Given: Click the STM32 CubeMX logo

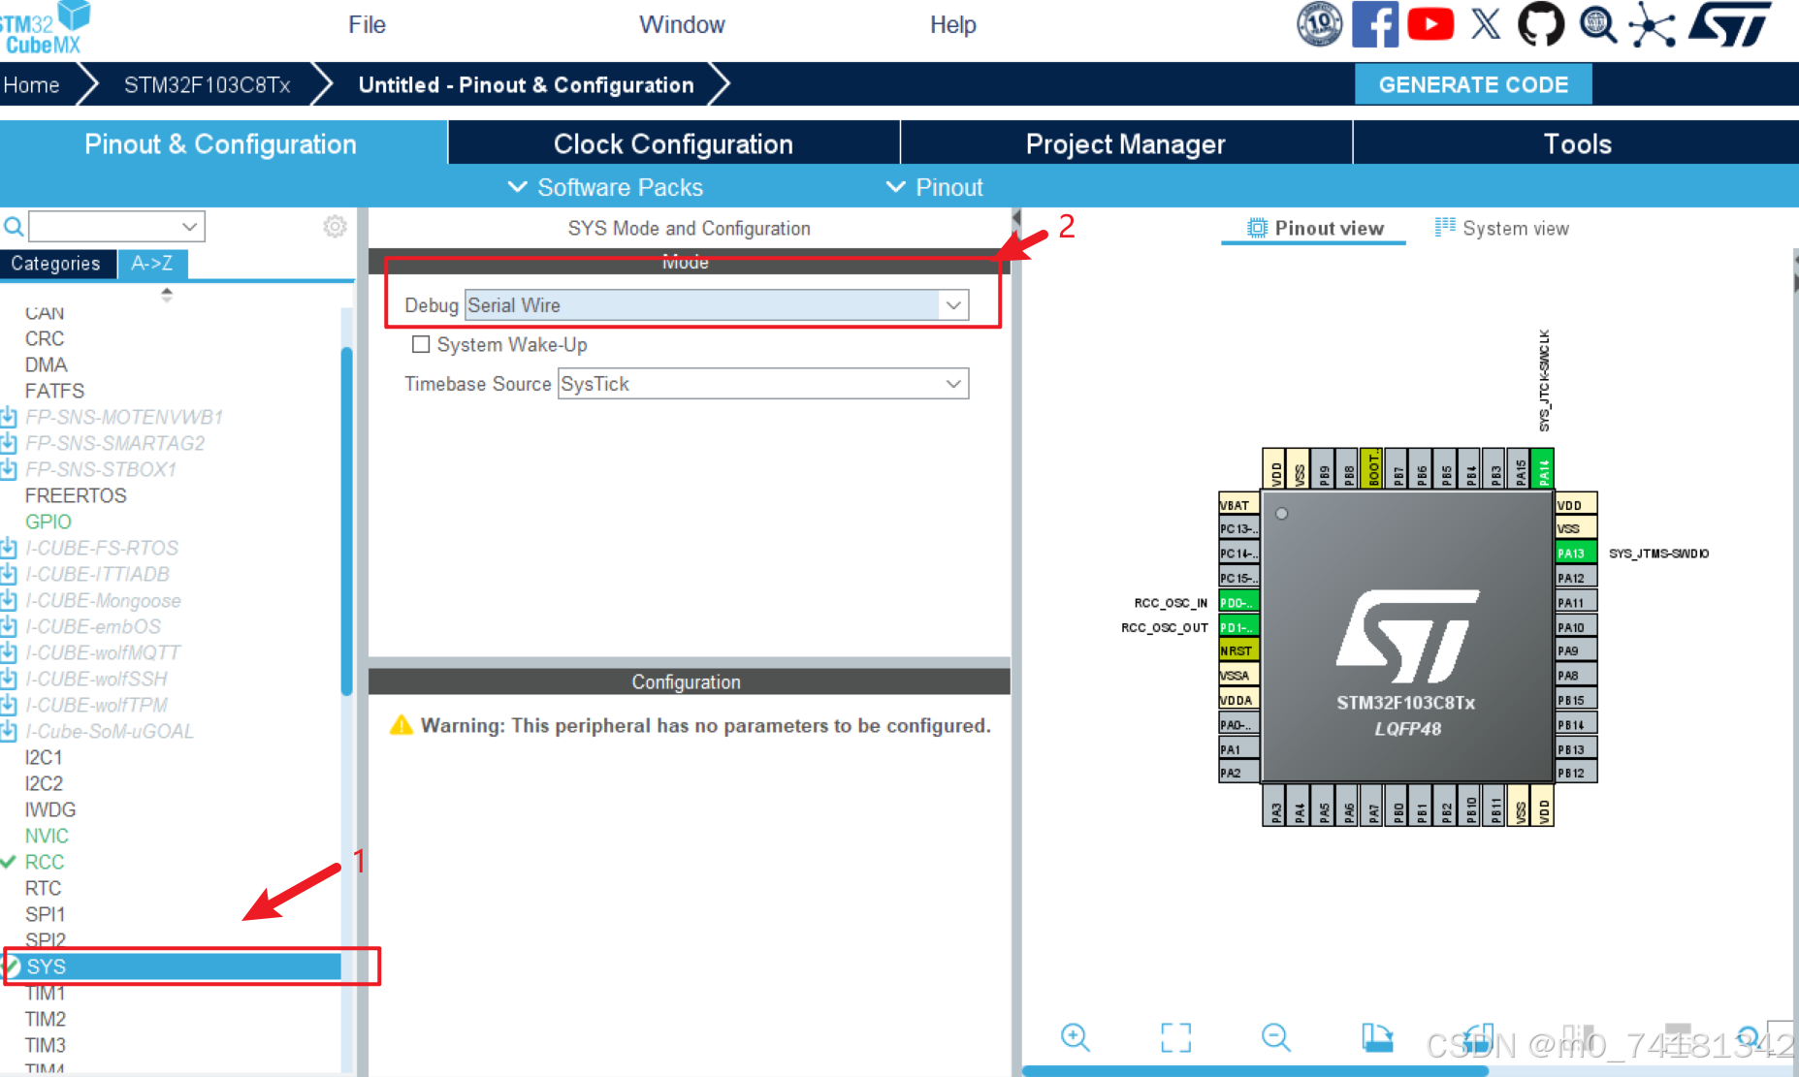Looking at the screenshot, I should [45, 27].
